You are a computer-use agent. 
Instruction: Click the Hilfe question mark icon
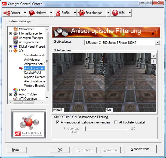(x=115, y=13)
